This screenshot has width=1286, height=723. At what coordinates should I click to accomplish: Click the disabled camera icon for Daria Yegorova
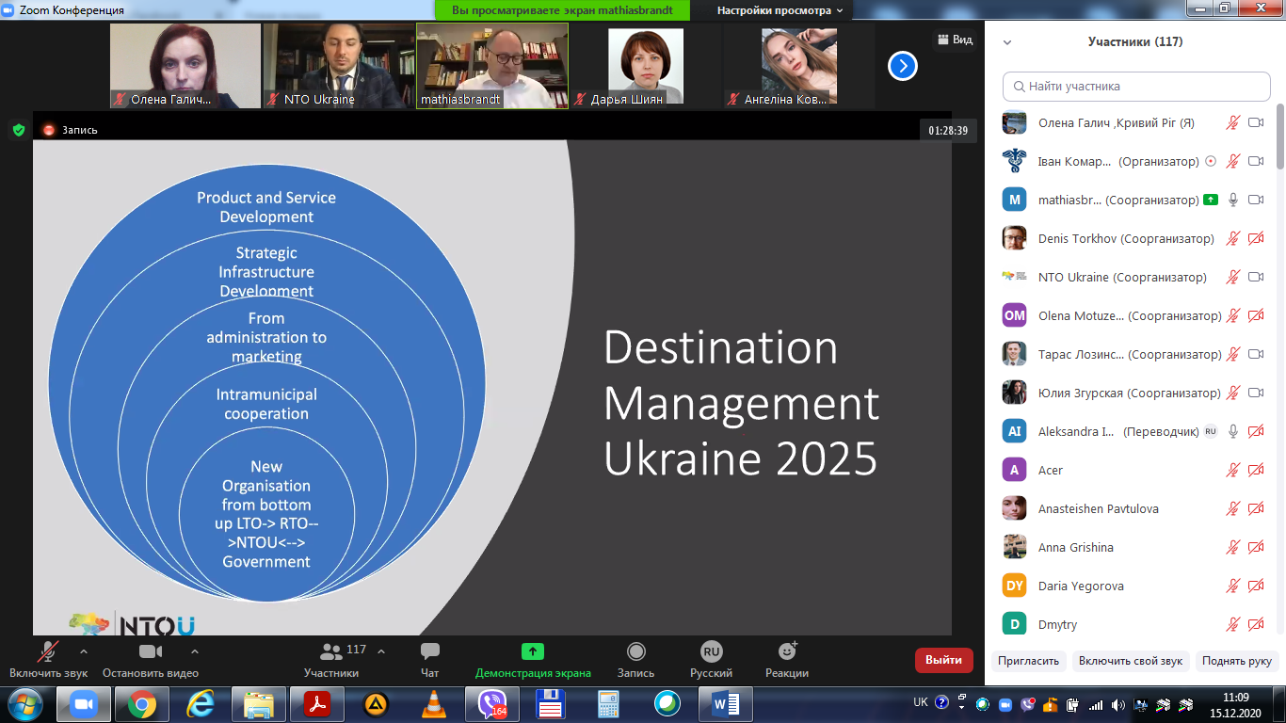tap(1255, 586)
